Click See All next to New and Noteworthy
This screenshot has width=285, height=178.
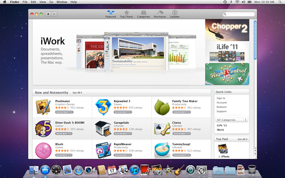[x=77, y=93]
